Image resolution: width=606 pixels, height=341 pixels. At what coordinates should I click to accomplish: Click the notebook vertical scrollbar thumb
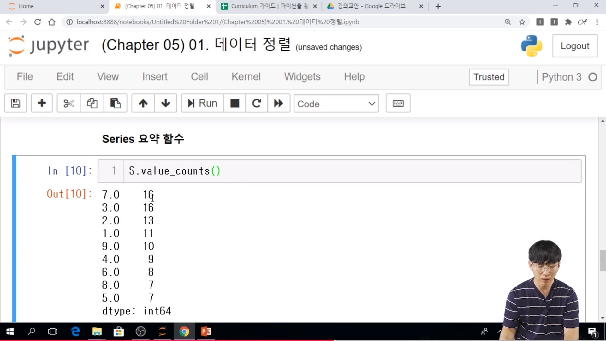[x=603, y=260]
